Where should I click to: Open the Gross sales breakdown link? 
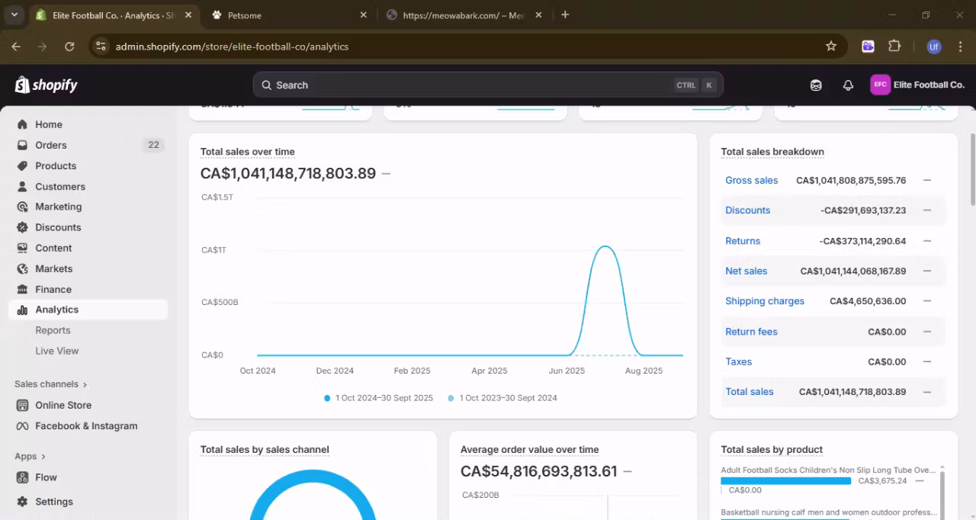(x=751, y=180)
